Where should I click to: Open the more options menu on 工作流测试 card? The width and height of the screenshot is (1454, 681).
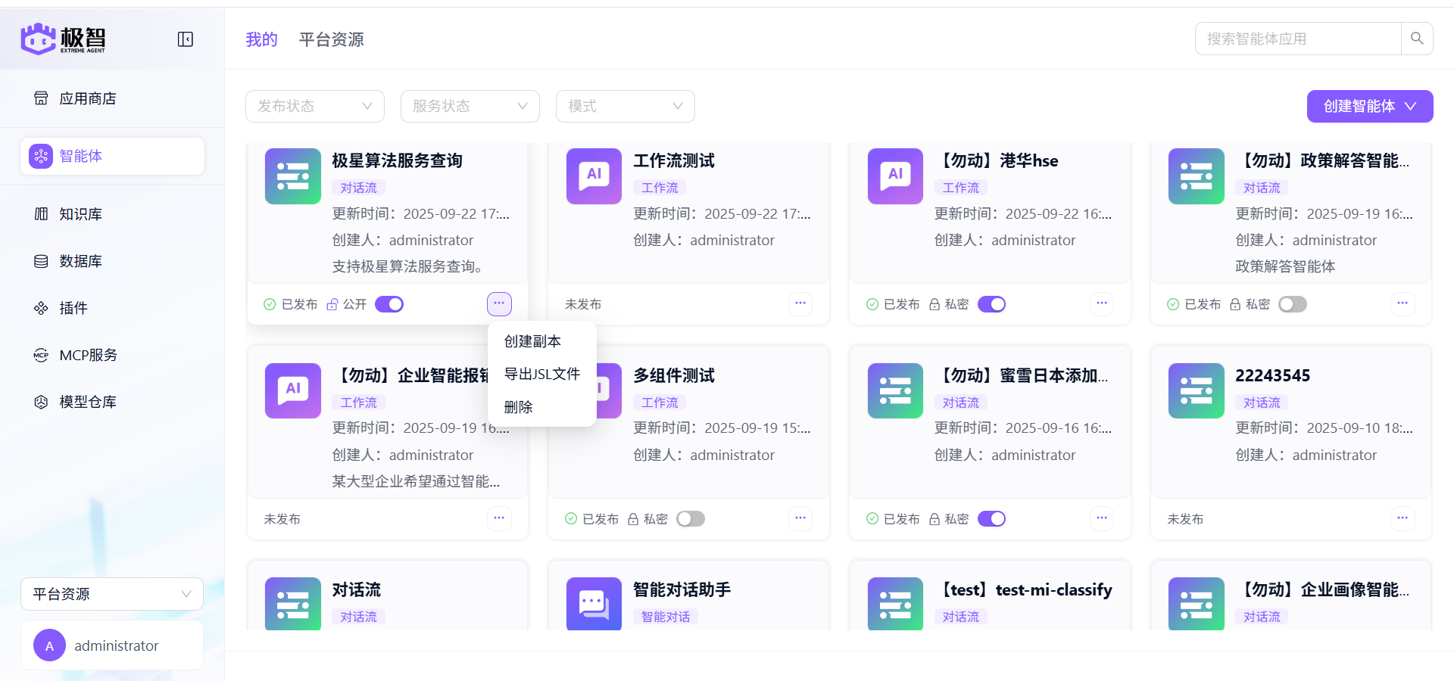[x=800, y=303]
